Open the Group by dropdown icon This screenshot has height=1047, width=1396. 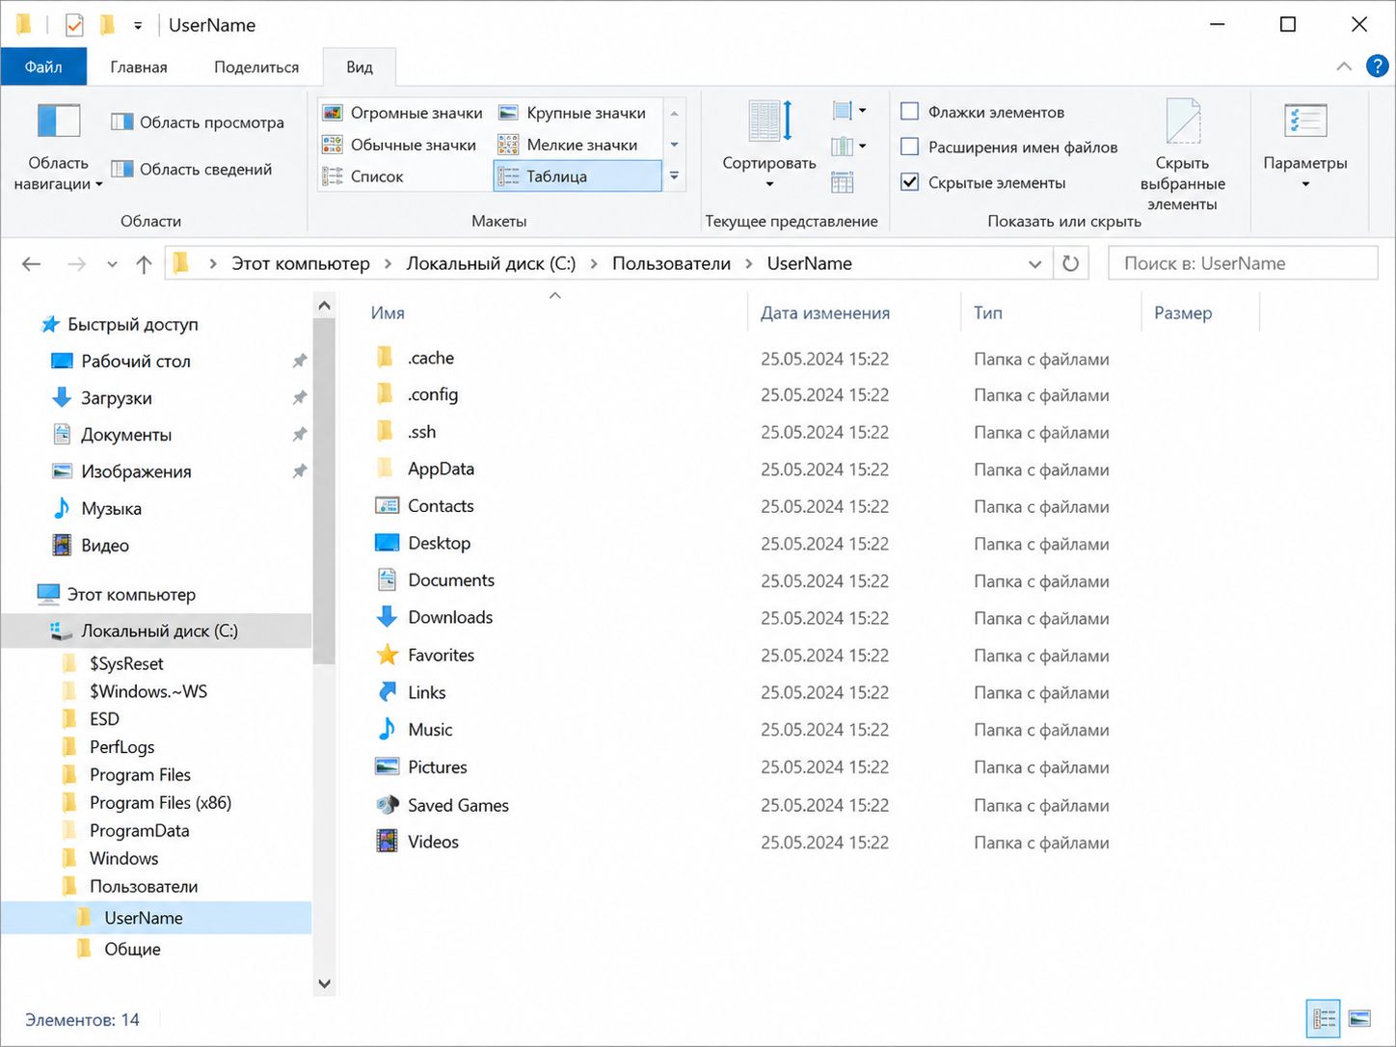[849, 111]
